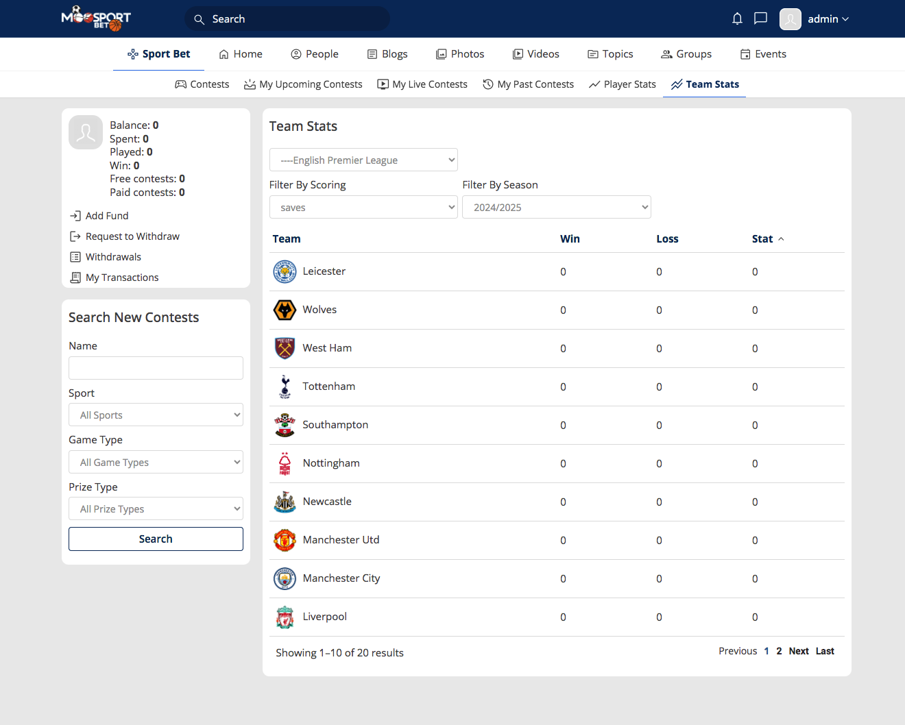The width and height of the screenshot is (905, 725).
Task: Click the My Past Contests history icon
Action: click(x=488, y=84)
